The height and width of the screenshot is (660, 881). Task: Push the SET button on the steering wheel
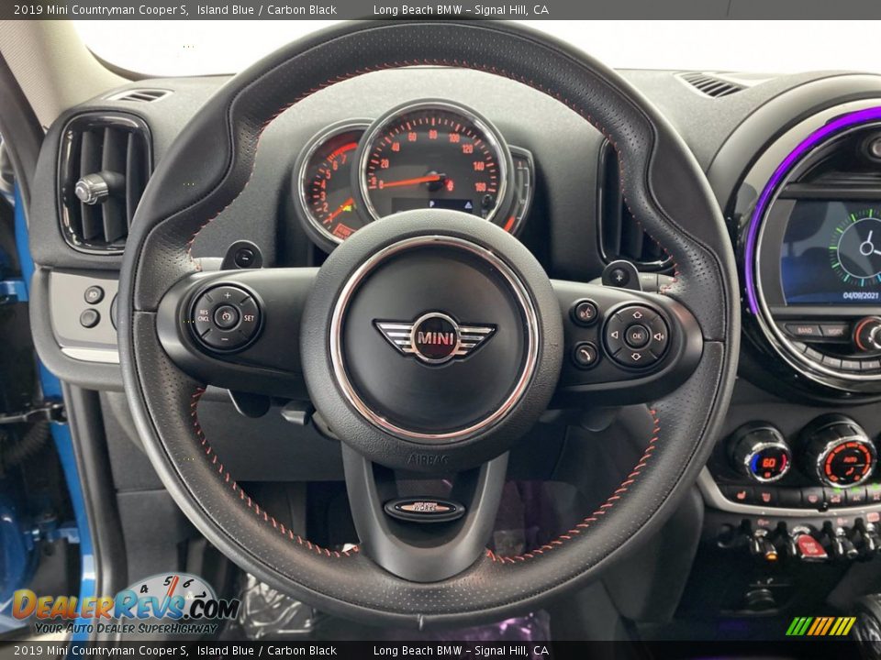[x=249, y=318]
